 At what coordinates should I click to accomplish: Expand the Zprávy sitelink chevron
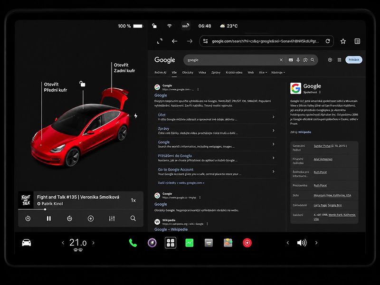click(274, 130)
